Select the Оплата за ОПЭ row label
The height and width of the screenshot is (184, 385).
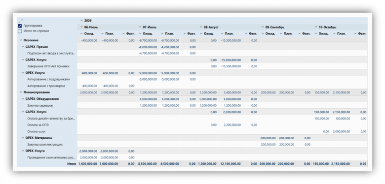(38, 125)
